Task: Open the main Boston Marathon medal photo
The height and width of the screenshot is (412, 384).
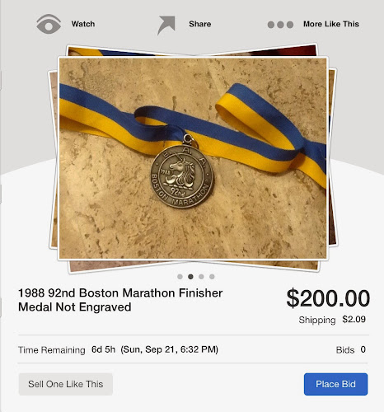Action: 193,158
